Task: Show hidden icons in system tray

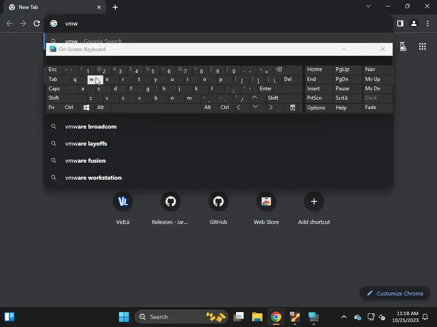Action: tap(344, 317)
